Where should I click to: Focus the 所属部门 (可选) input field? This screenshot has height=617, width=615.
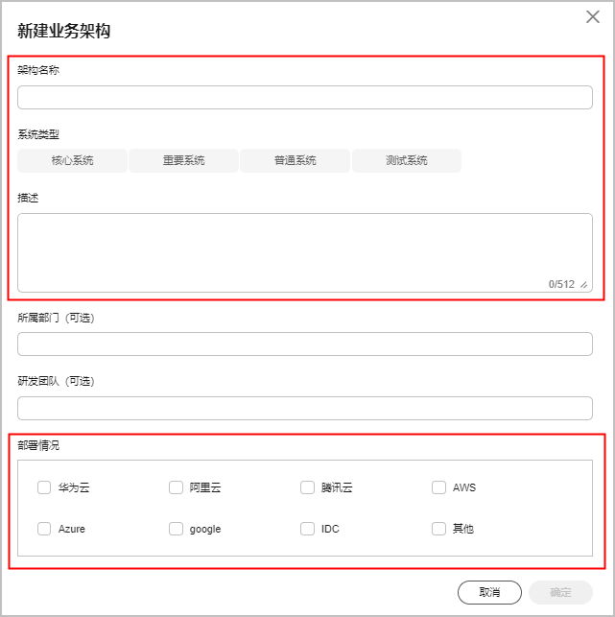pyautogui.click(x=305, y=344)
